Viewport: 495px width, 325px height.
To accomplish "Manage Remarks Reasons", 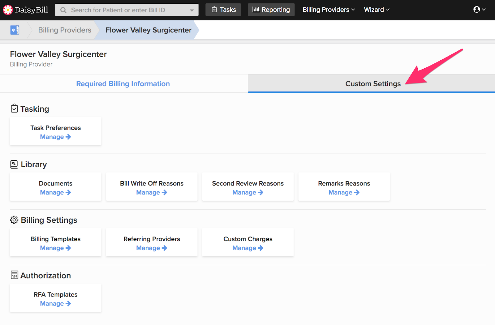I will [344, 193].
